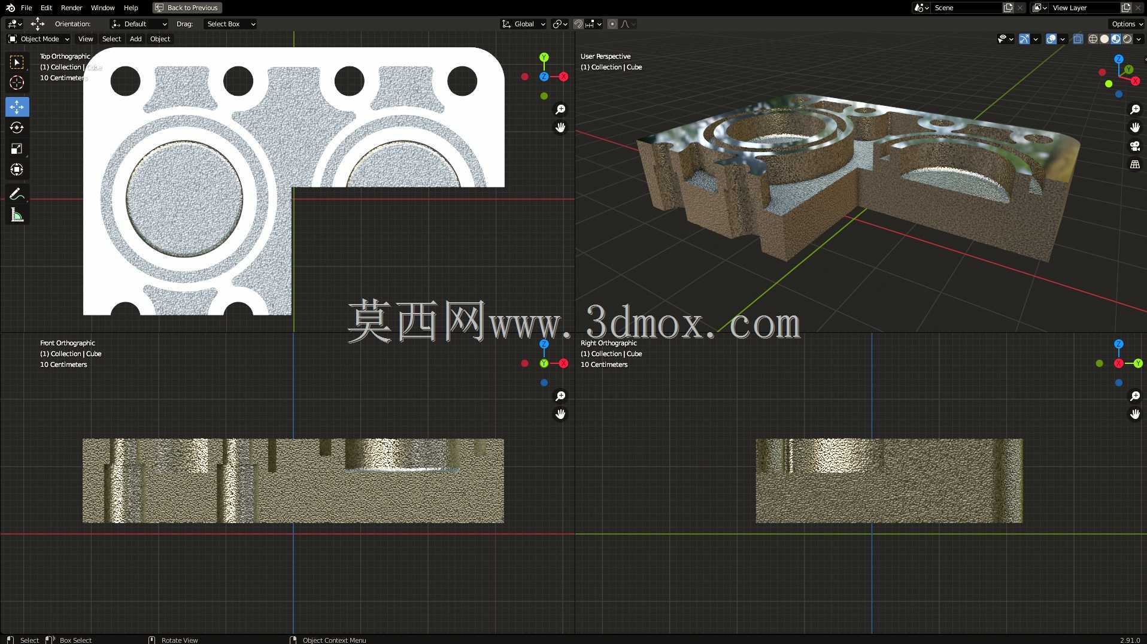
Task: Click pan hand in User Perspective view
Action: [1135, 127]
